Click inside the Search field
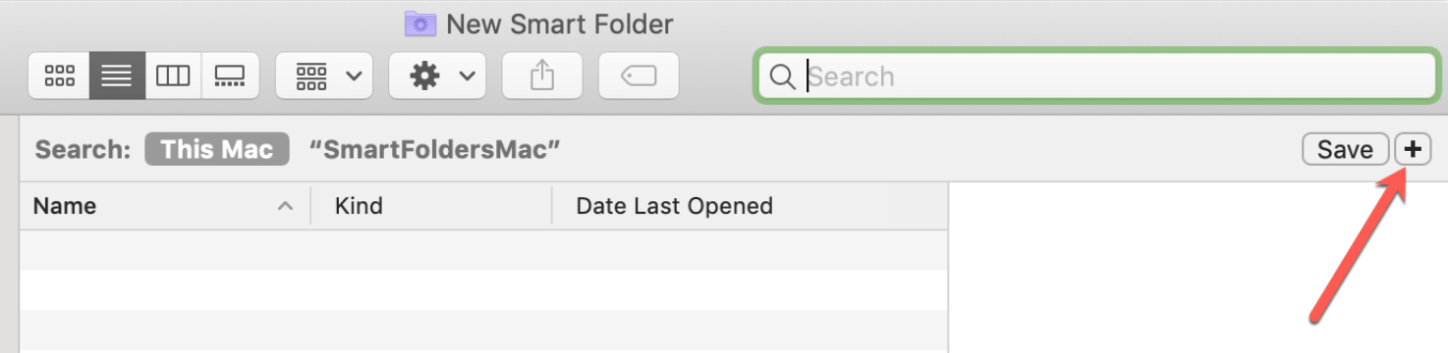The height and width of the screenshot is (353, 1448). (1096, 76)
